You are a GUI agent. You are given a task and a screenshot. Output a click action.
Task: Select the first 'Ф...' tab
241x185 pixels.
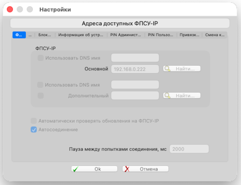click(x=19, y=35)
